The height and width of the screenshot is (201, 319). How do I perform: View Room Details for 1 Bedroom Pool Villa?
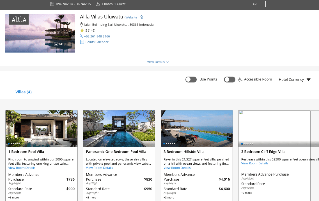pos(22,168)
